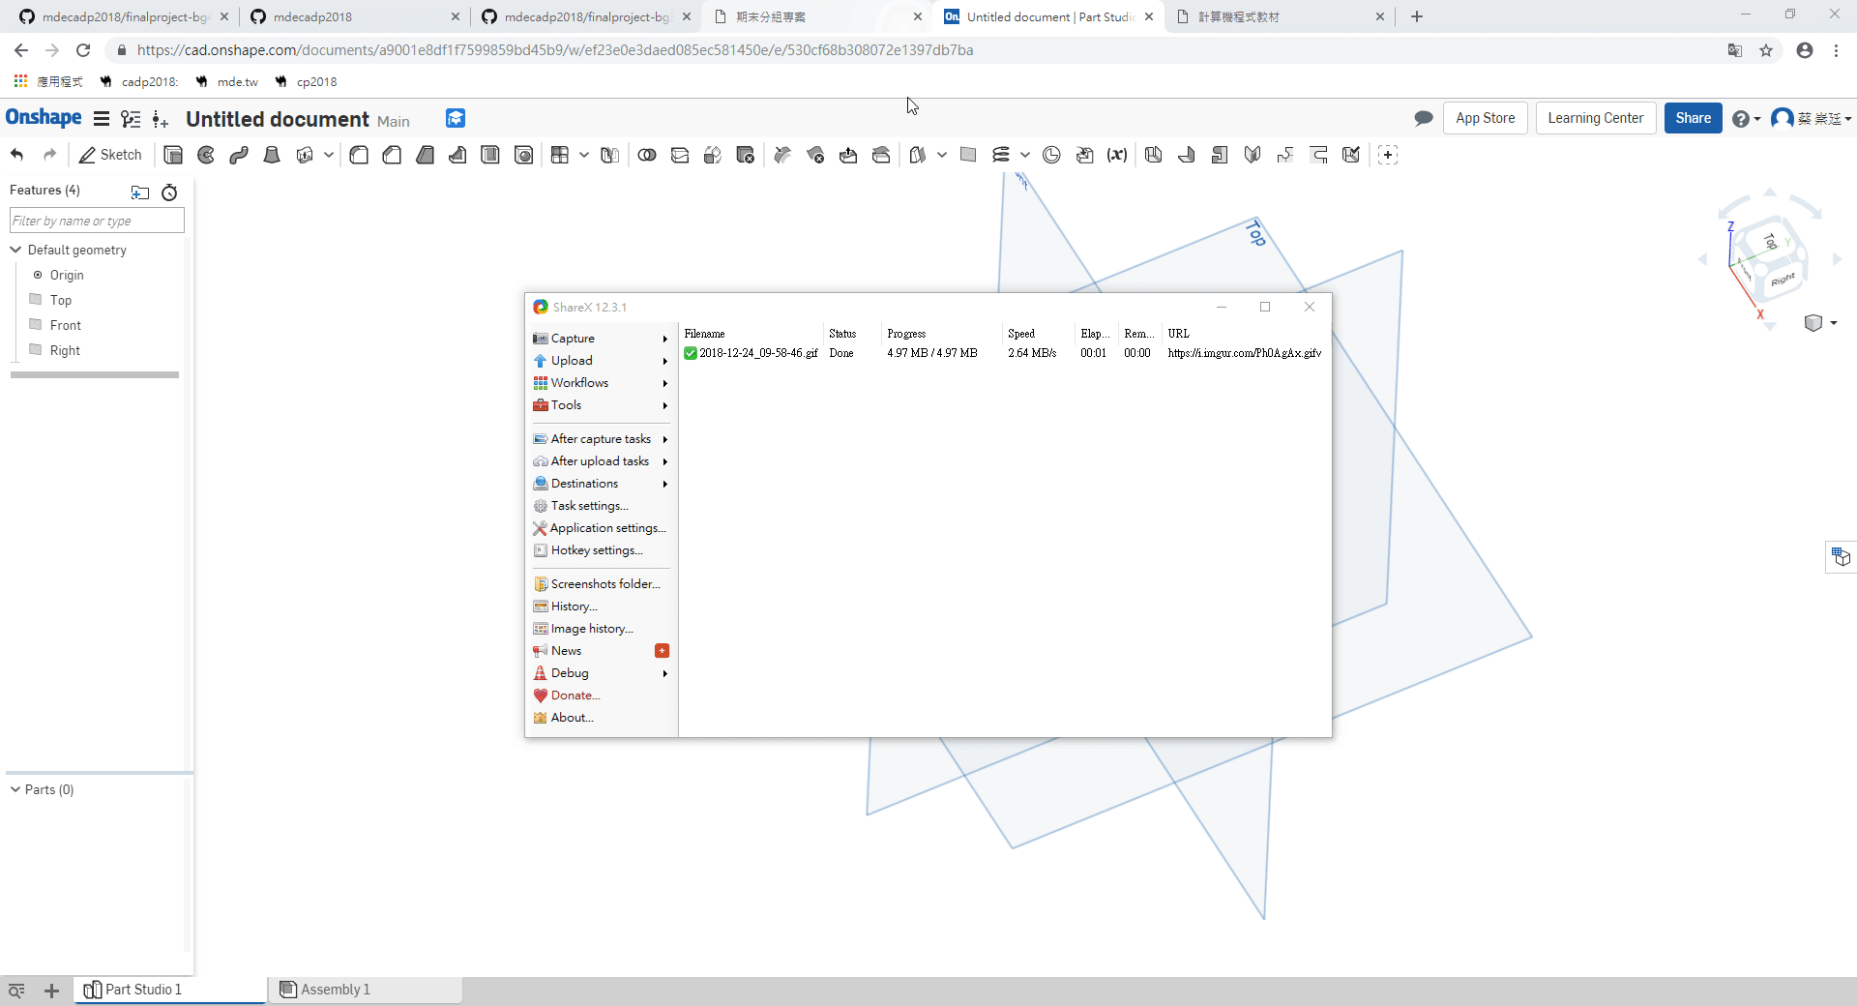Image resolution: width=1857 pixels, height=1006 pixels.
Task: Select the Revolve tool
Action: click(x=206, y=155)
